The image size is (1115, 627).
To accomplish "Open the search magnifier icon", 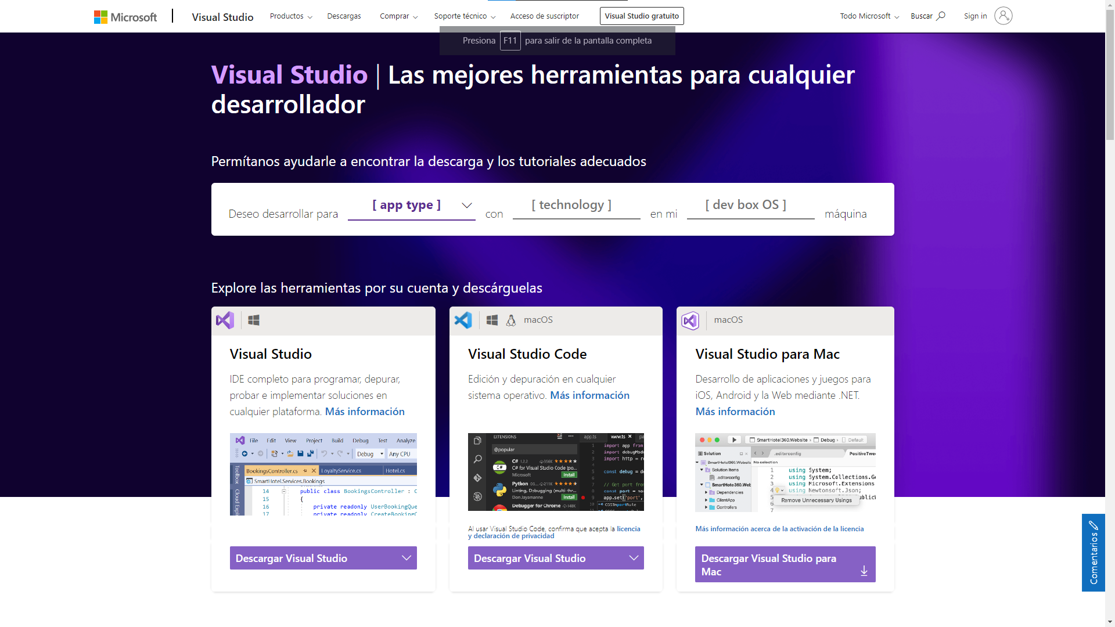I will click(941, 16).
